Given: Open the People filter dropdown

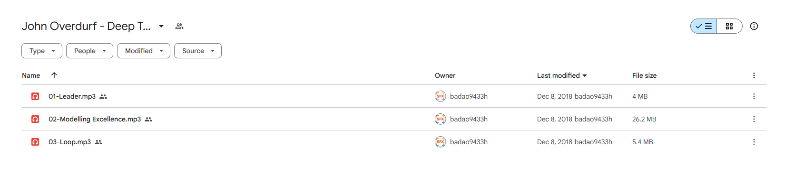Looking at the screenshot, I should [89, 51].
